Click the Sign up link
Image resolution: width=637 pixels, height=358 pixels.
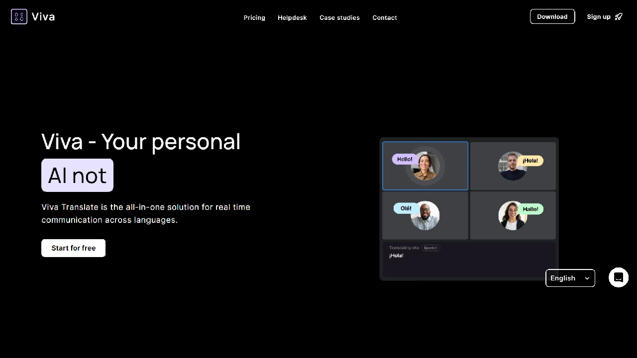click(599, 17)
